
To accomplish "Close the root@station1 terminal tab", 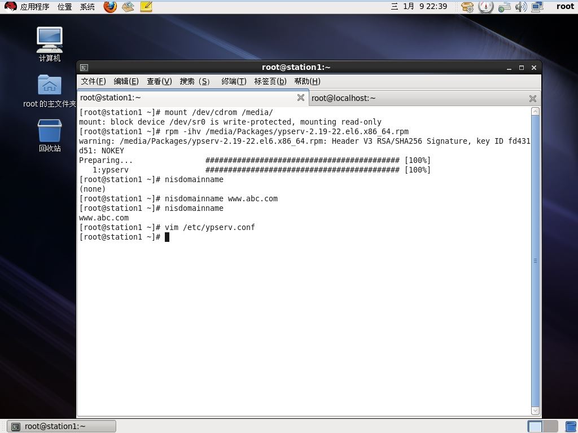I will tap(301, 98).
